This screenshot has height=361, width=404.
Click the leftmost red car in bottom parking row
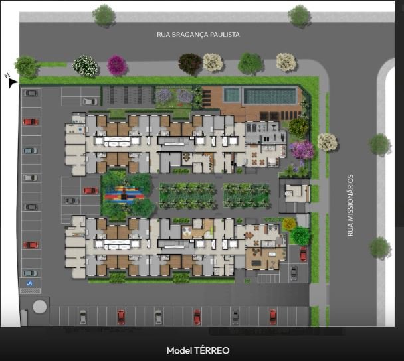point(121,317)
